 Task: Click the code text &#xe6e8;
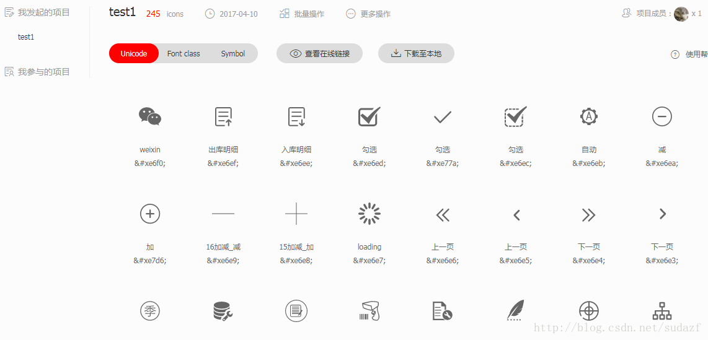click(x=296, y=261)
